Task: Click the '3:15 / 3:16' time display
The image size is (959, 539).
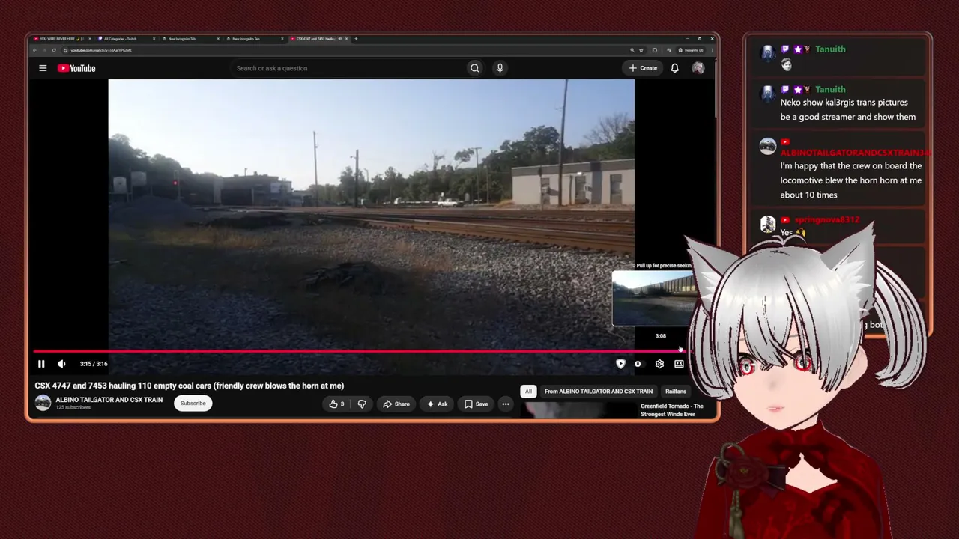Action: [x=94, y=364]
